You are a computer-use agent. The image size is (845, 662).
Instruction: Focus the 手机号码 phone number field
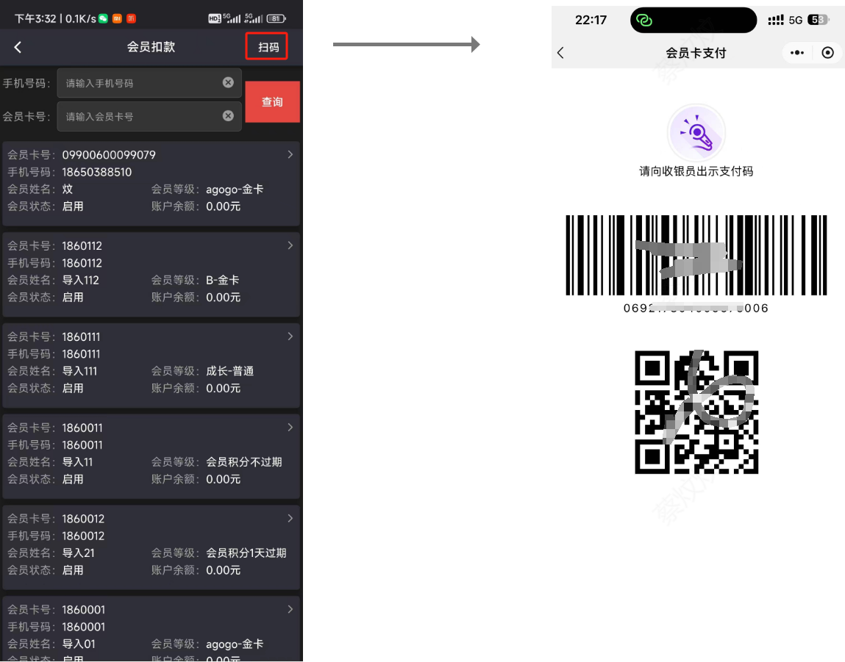click(x=149, y=83)
